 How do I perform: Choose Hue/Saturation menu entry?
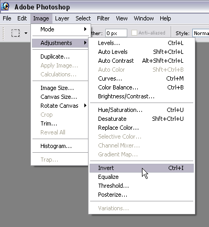click(x=141, y=110)
